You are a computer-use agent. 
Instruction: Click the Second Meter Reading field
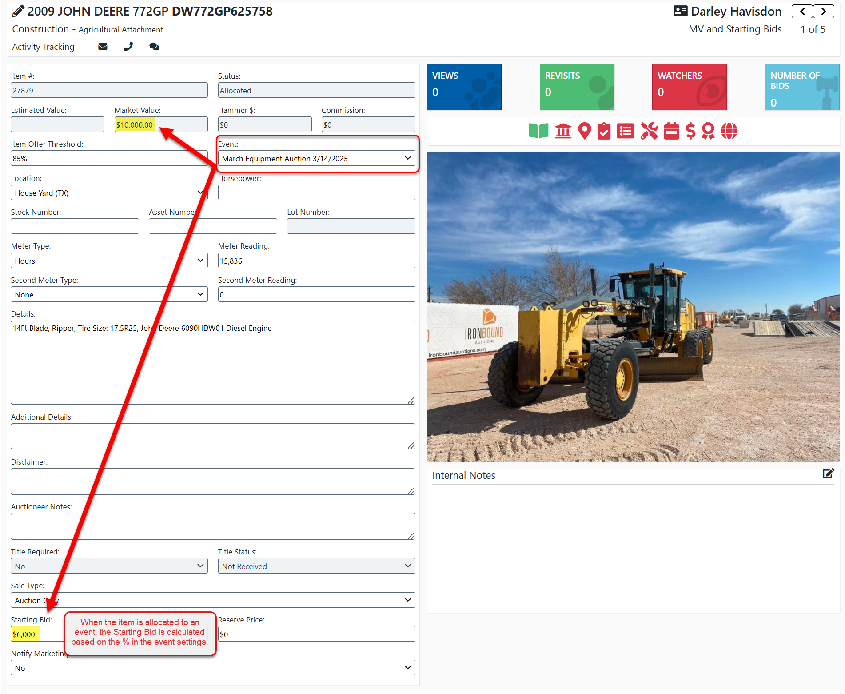point(316,294)
